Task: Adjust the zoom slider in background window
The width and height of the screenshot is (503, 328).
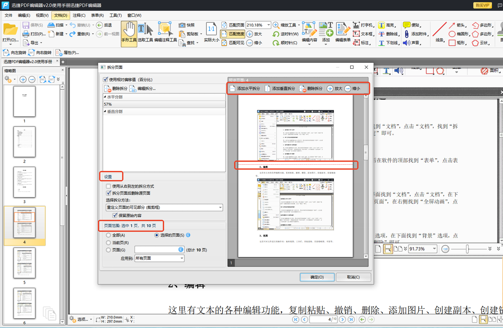Action: pos(467,249)
